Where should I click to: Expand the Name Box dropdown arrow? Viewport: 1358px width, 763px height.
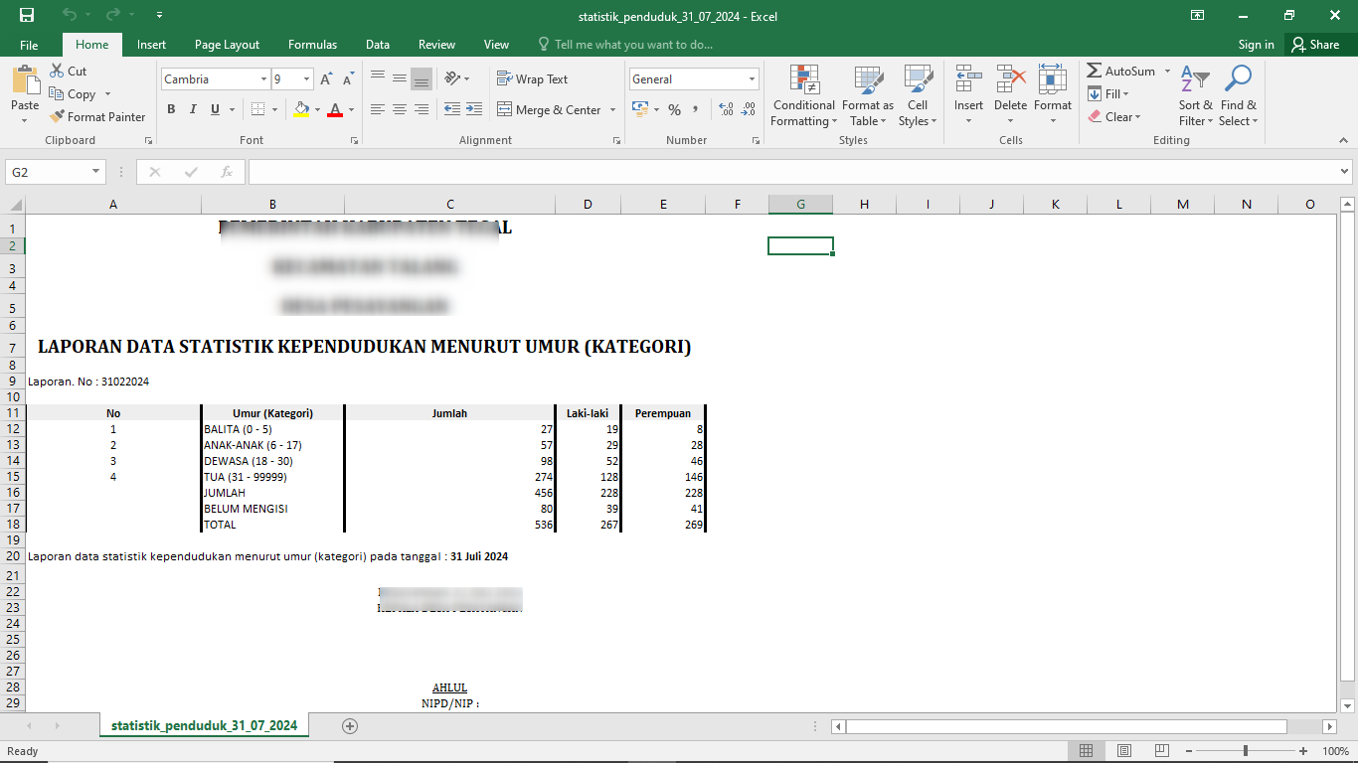(x=96, y=172)
